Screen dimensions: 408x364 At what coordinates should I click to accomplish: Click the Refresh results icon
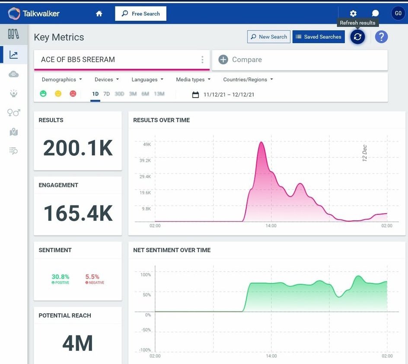[x=357, y=37]
